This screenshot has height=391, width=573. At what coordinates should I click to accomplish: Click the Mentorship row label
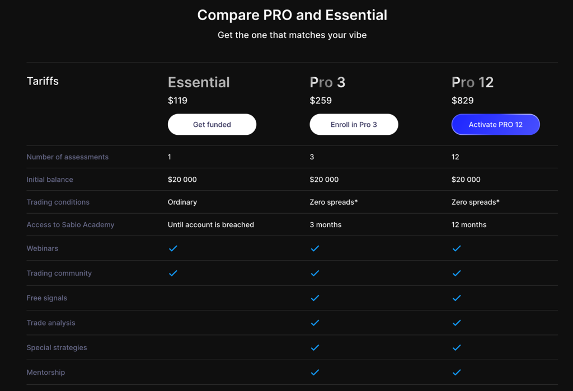coord(46,373)
